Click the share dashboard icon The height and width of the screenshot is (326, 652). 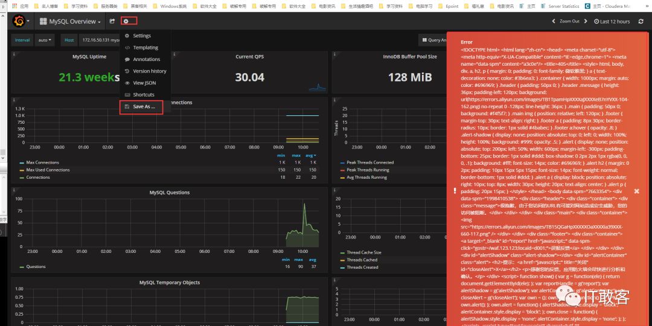pos(112,21)
